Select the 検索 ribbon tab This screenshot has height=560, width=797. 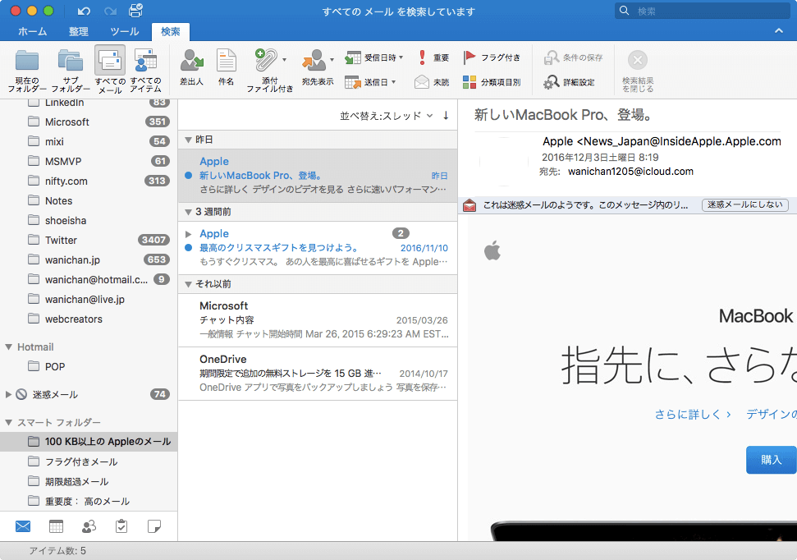170,31
